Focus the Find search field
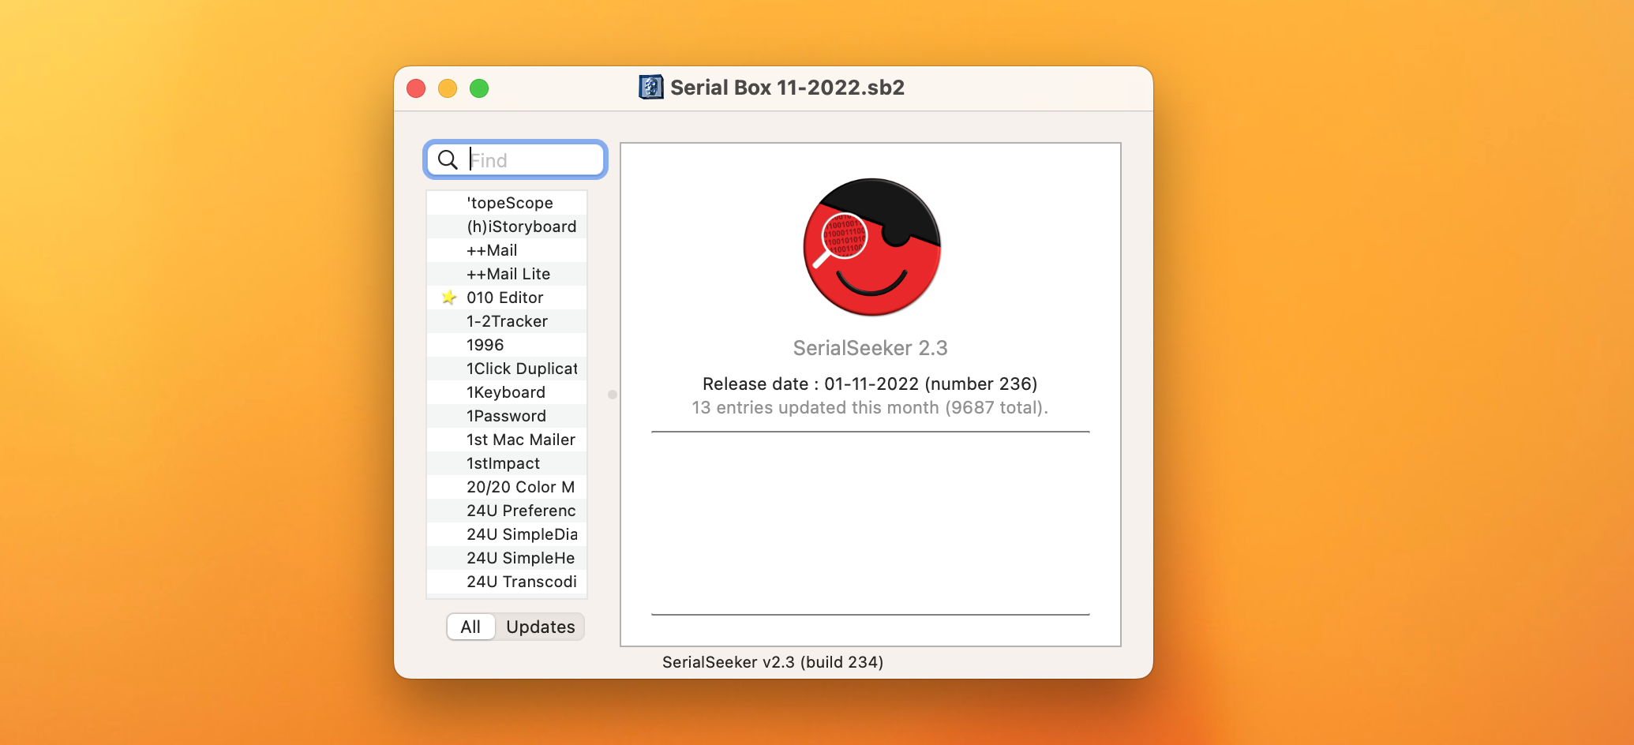The width and height of the screenshot is (1634, 745). tap(516, 160)
